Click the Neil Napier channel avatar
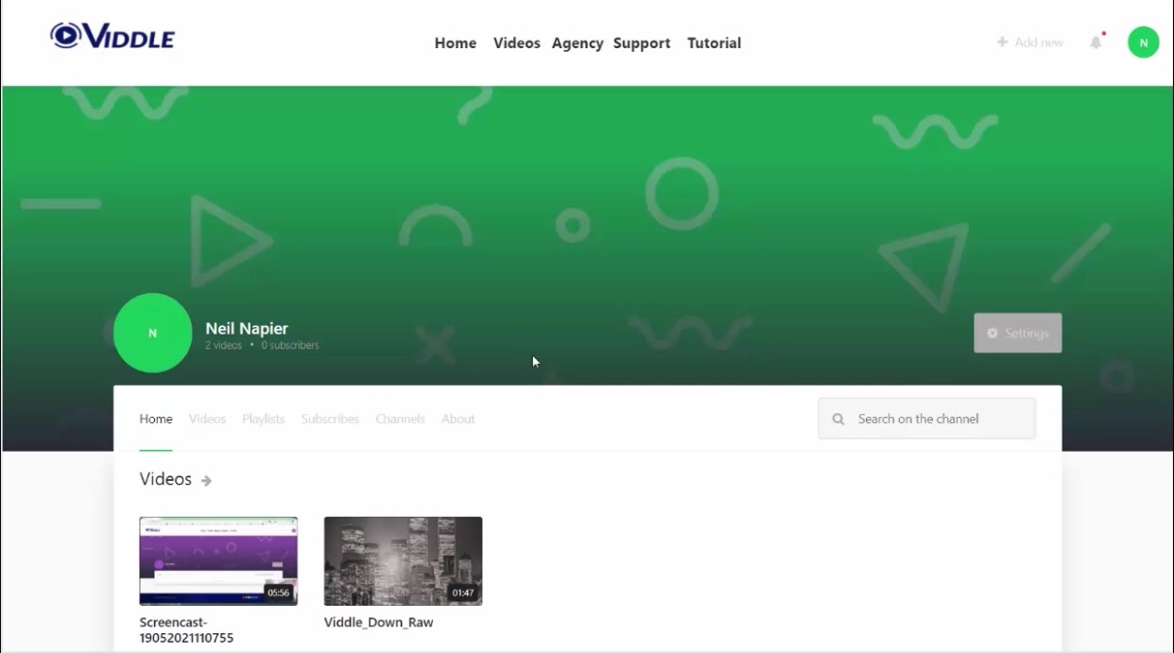The height and width of the screenshot is (653, 1174). coord(153,333)
